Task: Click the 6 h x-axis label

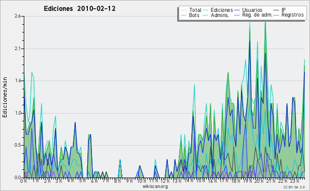Action: click(x=94, y=181)
